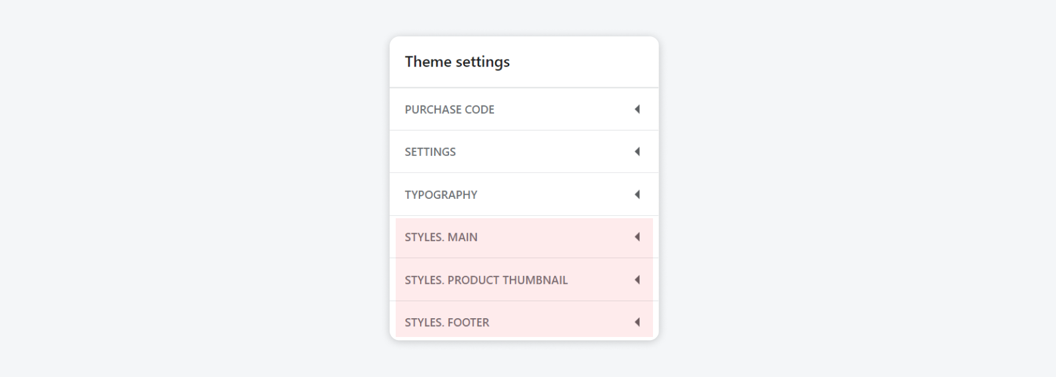The image size is (1056, 377).
Task: Open STYLES. FOOTER via its triangle
Action: [637, 322]
